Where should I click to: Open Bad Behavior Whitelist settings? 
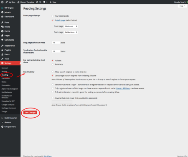click(7, 97)
